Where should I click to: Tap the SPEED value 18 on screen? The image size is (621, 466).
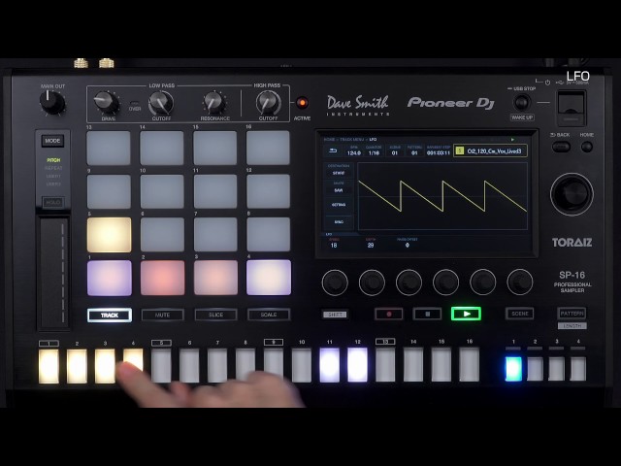coord(334,246)
